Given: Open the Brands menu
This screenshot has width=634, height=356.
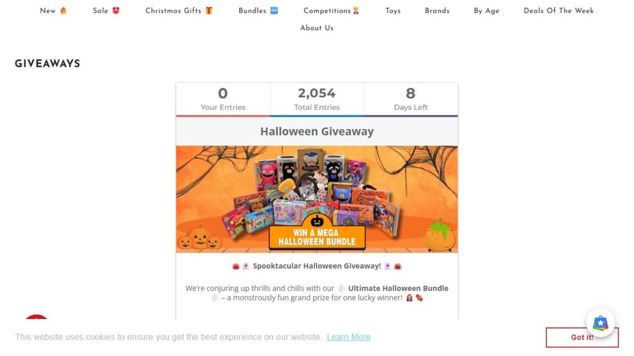Looking at the screenshot, I should click(x=437, y=11).
